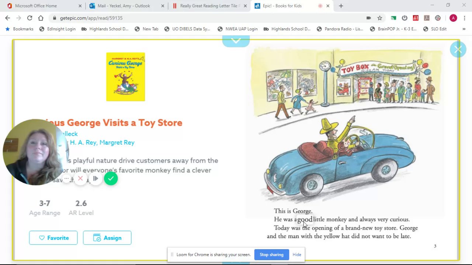Screen dimensions: 472x265
Task: Switch to Really Great Reading Letter Tile tab
Action: 210,6
